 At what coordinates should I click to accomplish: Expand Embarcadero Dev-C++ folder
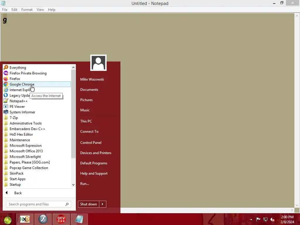37,129
